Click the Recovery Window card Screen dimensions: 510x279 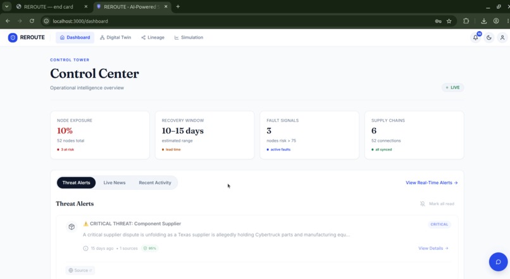click(204, 135)
